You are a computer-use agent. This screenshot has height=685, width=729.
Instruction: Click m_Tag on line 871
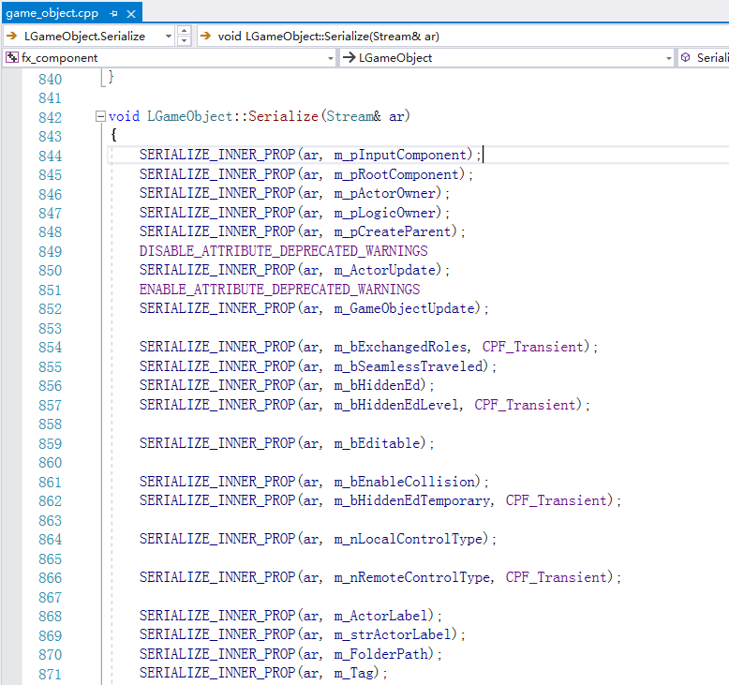point(353,673)
